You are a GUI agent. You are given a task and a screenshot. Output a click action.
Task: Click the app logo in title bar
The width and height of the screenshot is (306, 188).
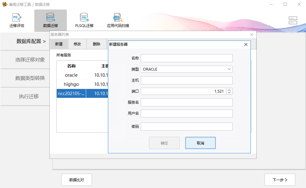[x=5, y=4]
